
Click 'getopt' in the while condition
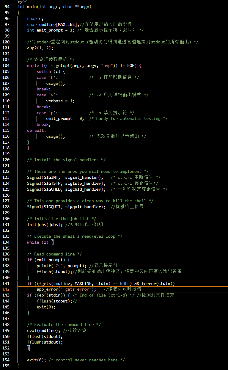[63, 65]
